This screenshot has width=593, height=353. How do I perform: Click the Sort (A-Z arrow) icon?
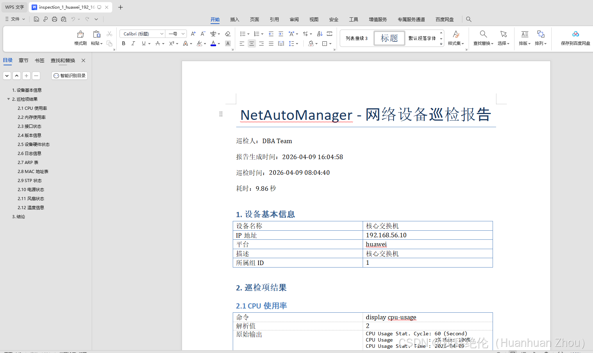point(320,34)
